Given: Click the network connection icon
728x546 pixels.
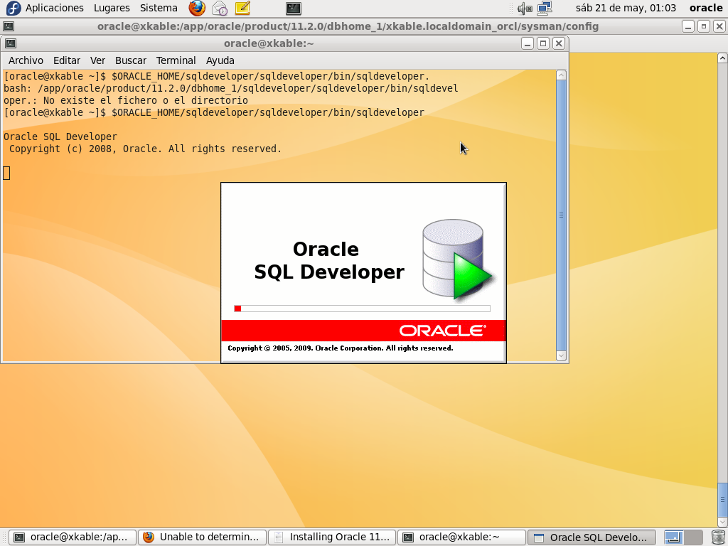Looking at the screenshot, I should tap(544, 8).
